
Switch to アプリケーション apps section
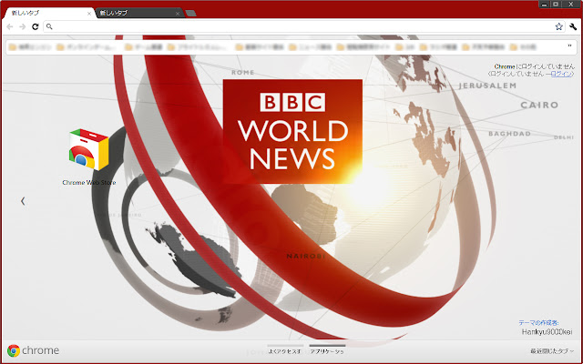click(x=327, y=349)
